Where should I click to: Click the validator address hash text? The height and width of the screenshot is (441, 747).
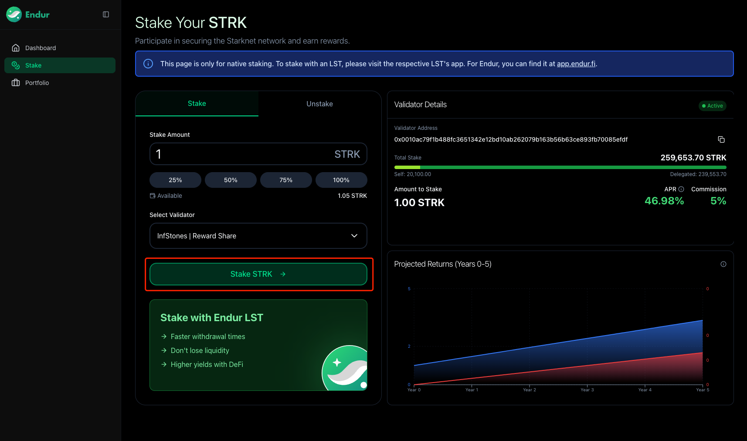(x=511, y=139)
